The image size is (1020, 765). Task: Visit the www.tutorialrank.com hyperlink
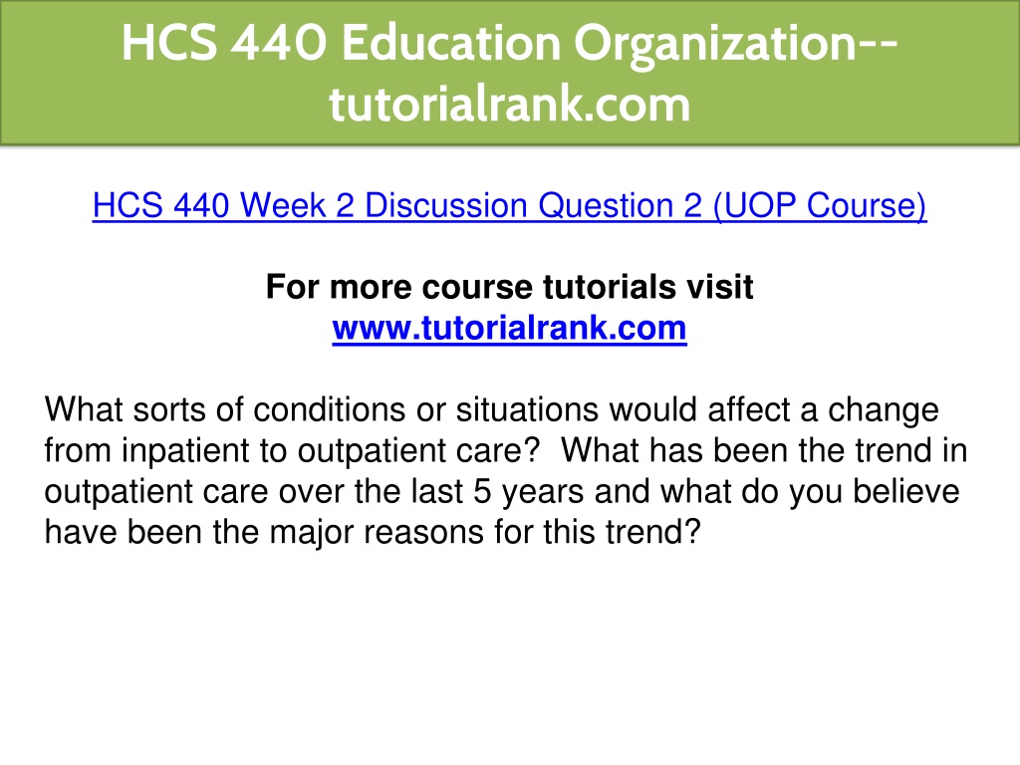click(509, 328)
